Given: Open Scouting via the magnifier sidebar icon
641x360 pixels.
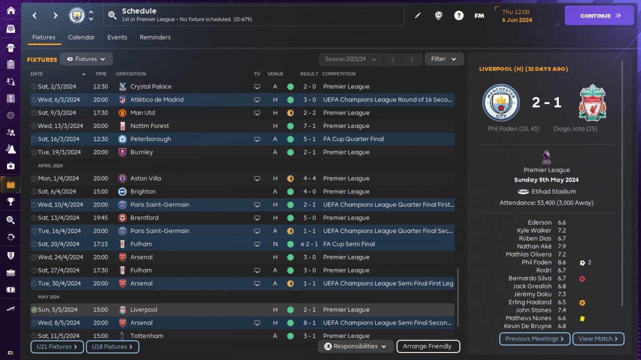Looking at the screenshot, I should pos(11,220).
